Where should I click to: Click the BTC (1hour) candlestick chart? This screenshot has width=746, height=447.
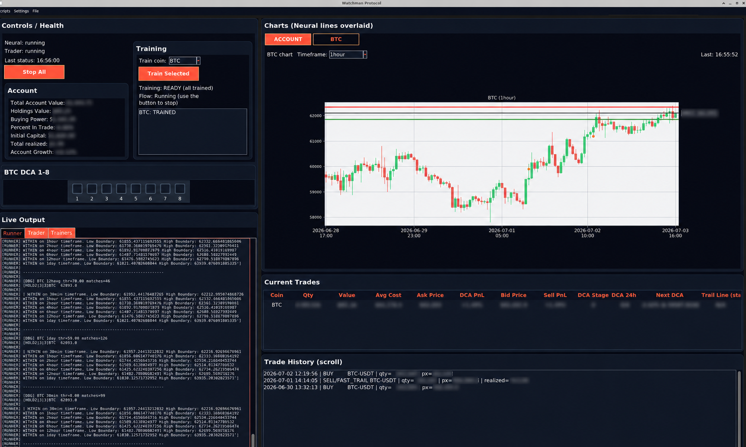tap(501, 164)
